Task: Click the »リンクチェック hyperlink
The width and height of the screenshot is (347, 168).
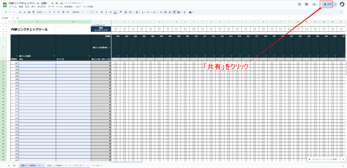Action: click(98, 25)
